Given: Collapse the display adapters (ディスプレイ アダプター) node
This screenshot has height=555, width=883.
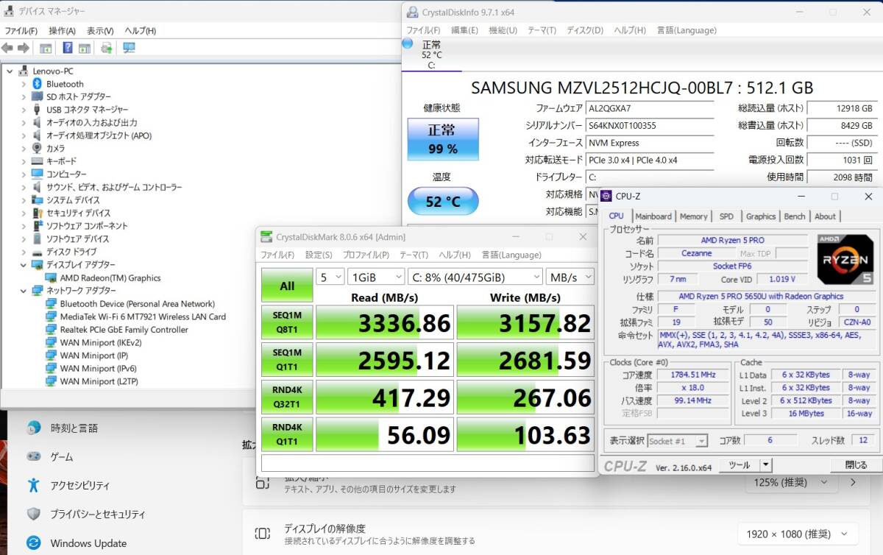Looking at the screenshot, I should pos(24,265).
